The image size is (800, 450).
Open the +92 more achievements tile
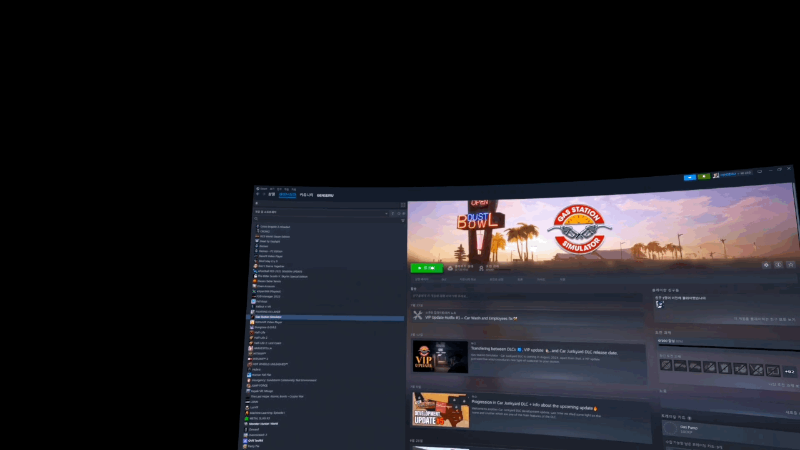tap(789, 371)
